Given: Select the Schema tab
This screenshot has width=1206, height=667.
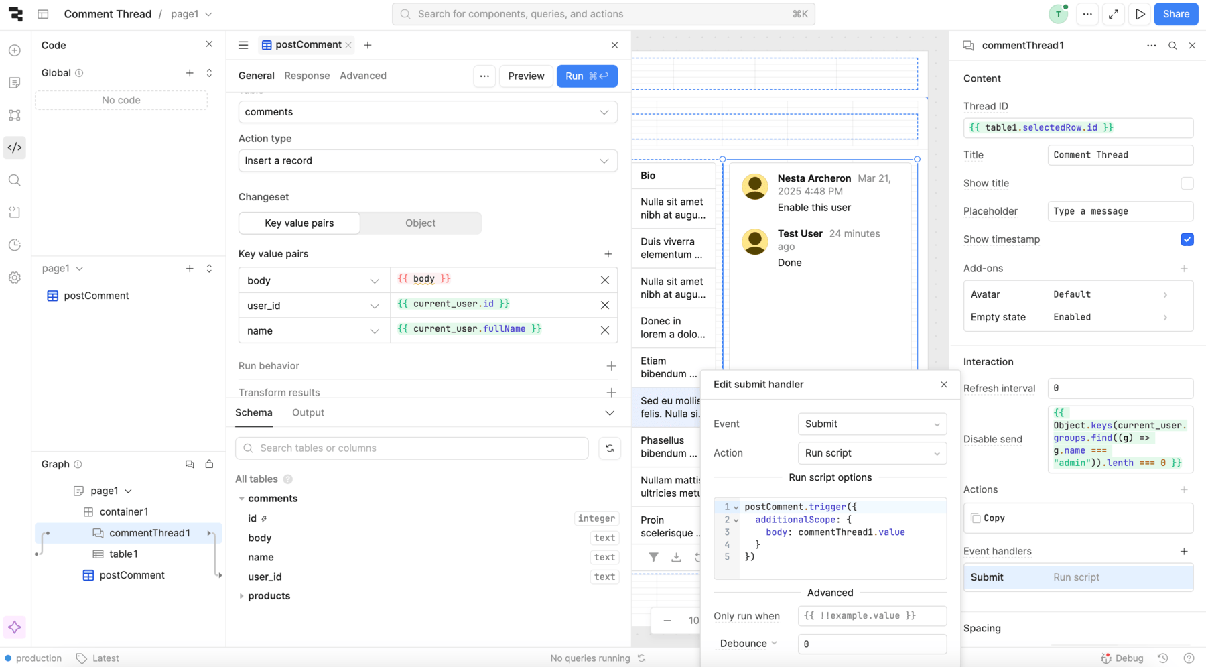Looking at the screenshot, I should tap(254, 413).
